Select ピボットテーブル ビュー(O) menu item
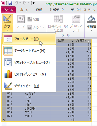 pyautogui.click(x=29, y=62)
